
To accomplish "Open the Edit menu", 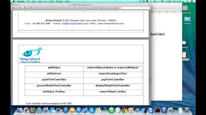I will point(34,1).
